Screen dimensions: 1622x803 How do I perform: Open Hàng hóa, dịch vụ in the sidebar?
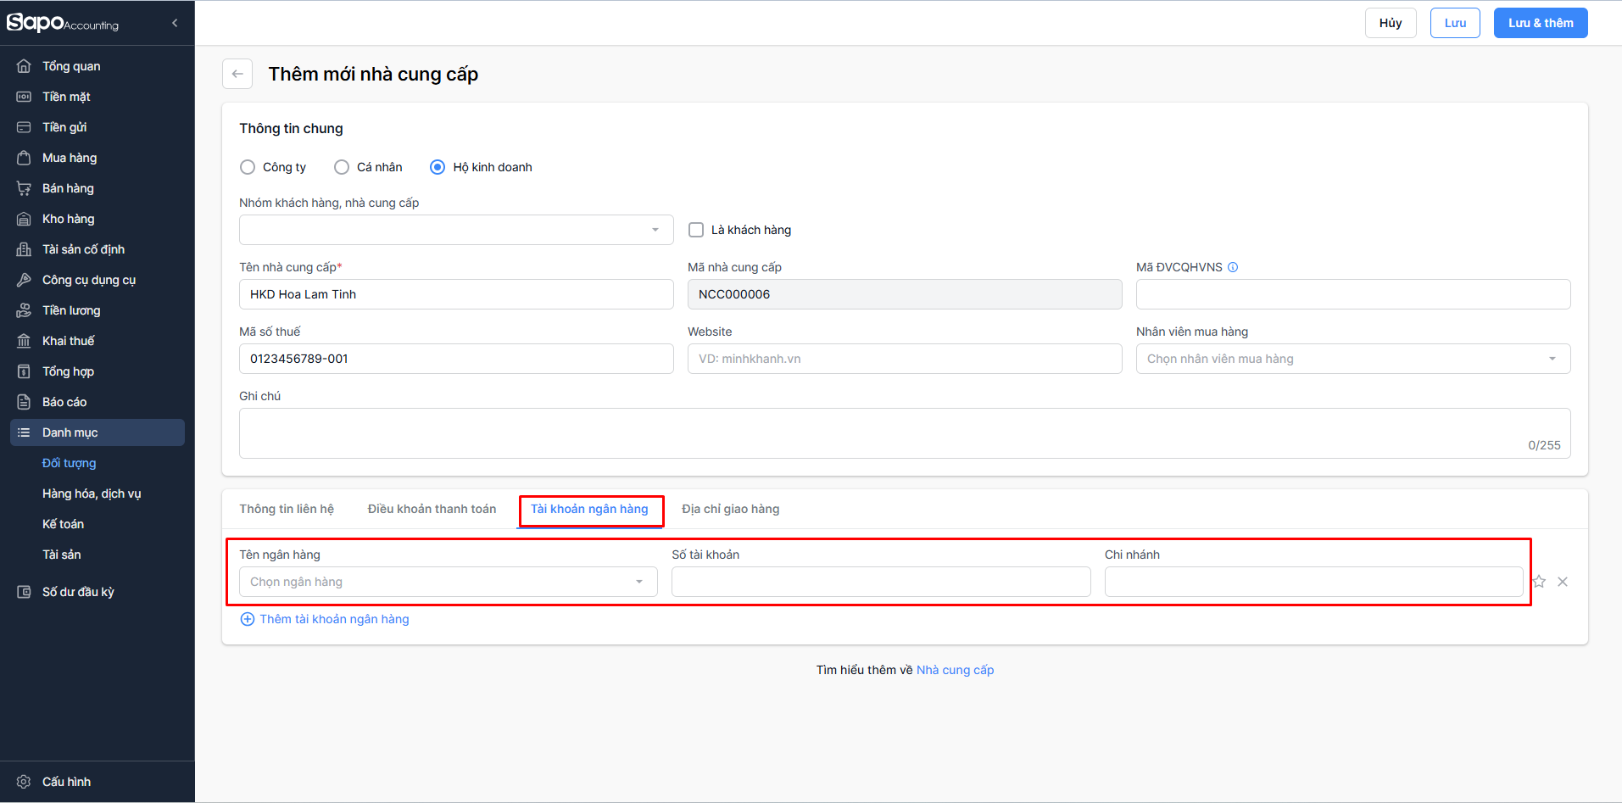92,494
